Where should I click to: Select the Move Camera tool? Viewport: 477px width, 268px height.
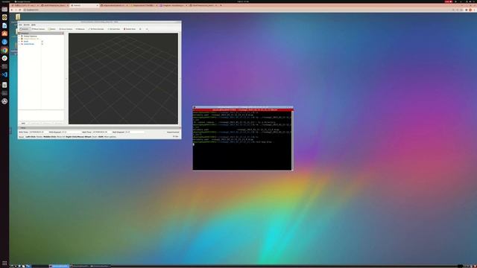[39, 29]
